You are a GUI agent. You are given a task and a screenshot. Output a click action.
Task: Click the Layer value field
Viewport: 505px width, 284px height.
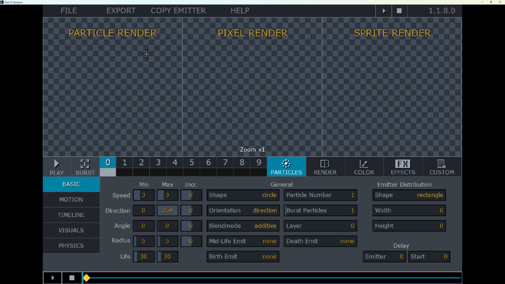pos(321,226)
